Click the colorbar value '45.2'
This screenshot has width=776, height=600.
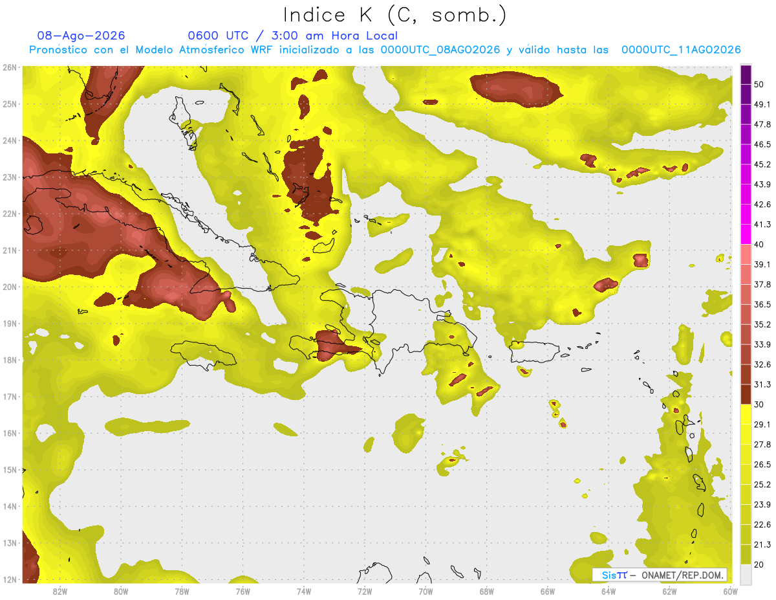[x=762, y=164]
